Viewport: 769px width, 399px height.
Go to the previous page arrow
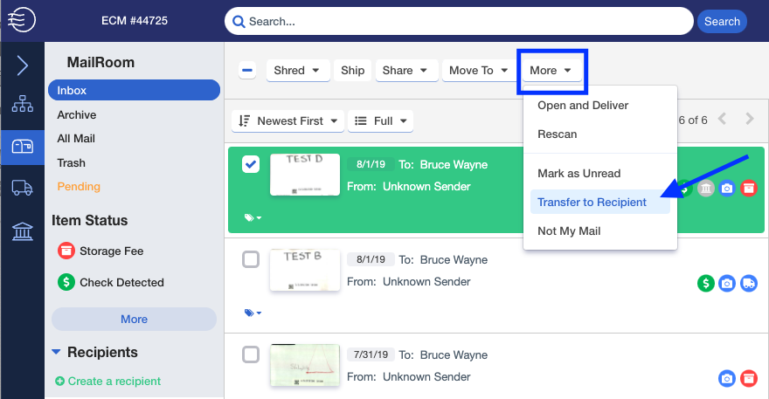click(723, 119)
